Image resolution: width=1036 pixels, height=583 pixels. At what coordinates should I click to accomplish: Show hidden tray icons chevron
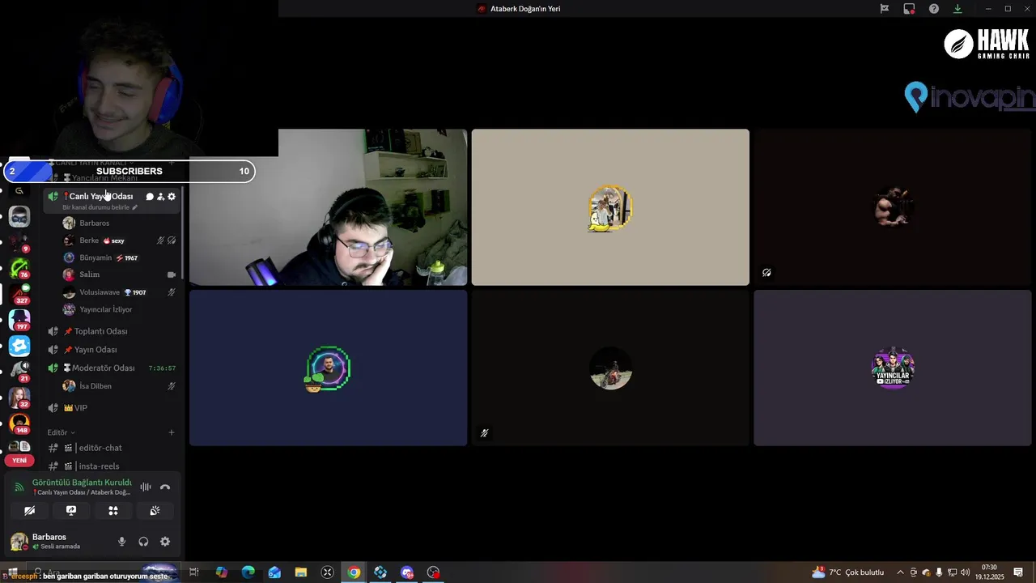tap(900, 572)
